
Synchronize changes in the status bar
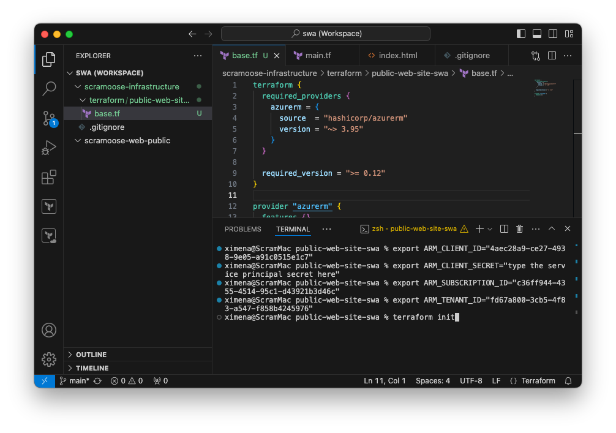pos(97,381)
